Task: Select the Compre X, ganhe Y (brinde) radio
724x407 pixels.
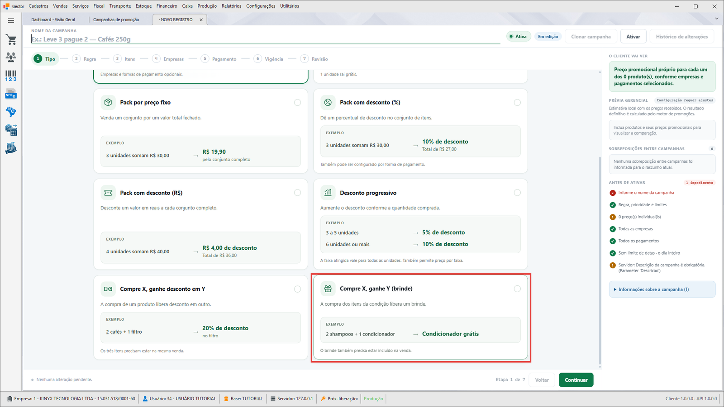Action: coord(517,289)
